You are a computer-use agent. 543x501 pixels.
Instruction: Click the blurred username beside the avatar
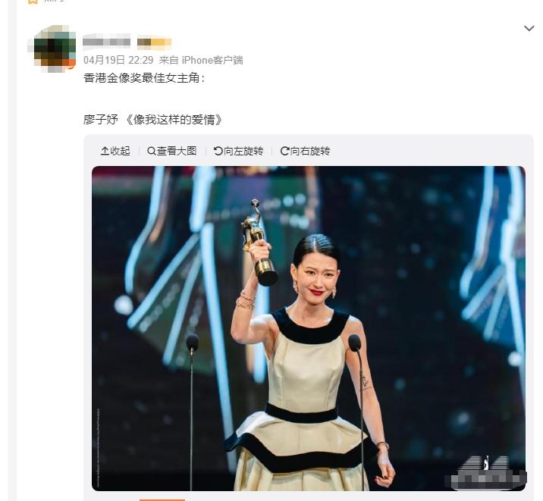pos(106,42)
